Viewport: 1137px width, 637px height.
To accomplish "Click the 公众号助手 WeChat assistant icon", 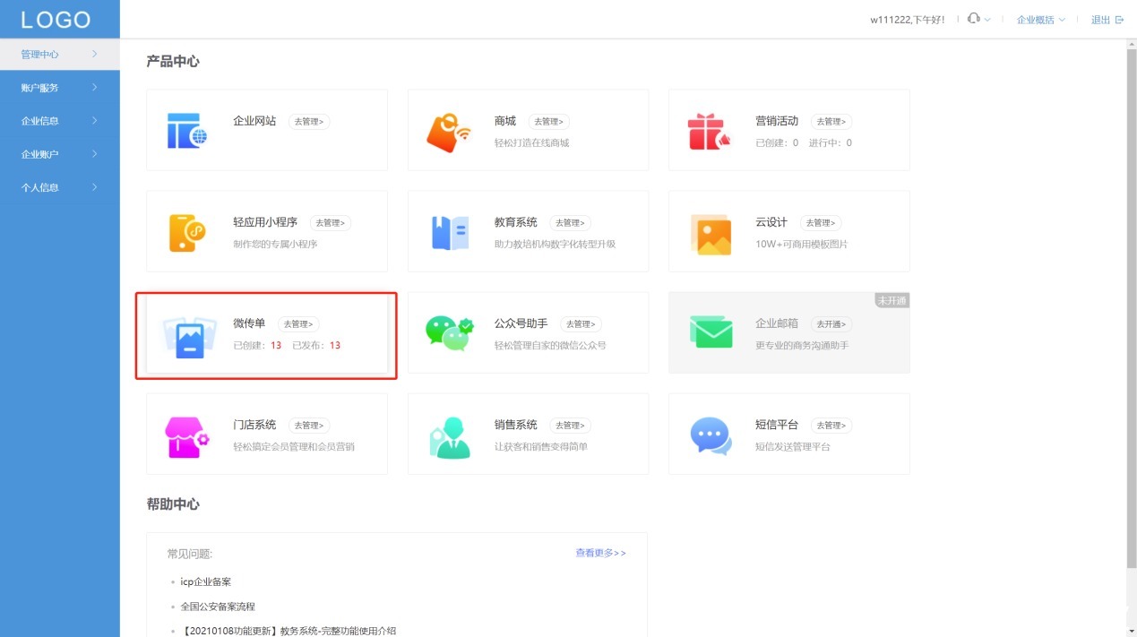I will tap(449, 332).
